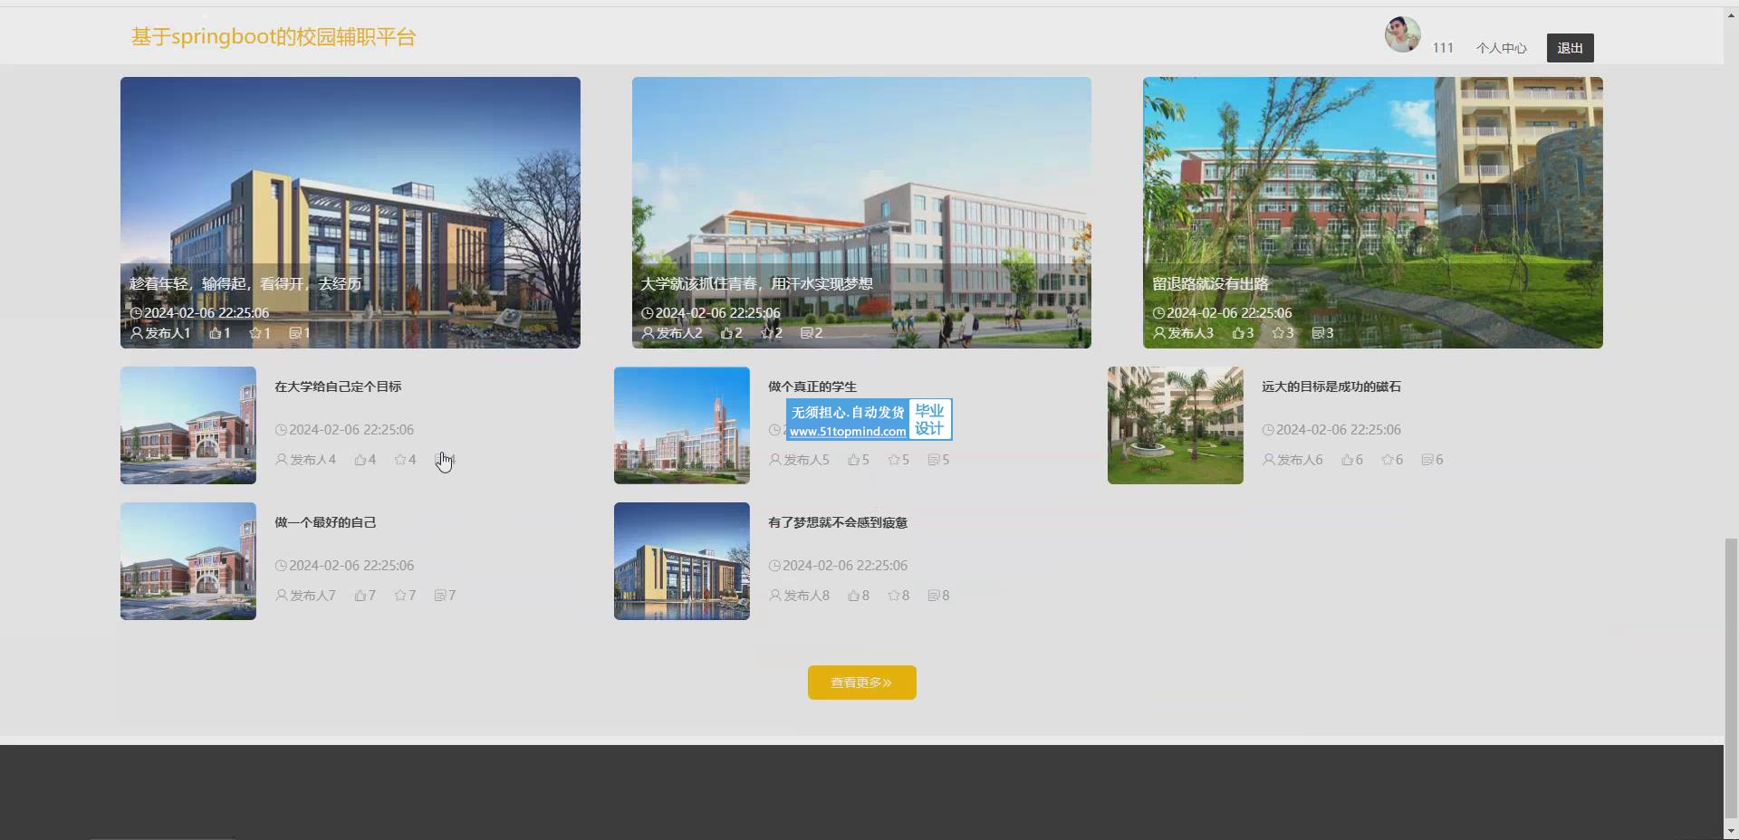Viewport: 1739px width, 840px height.
Task: Click 发布人8 publisher name
Action: [x=806, y=596]
